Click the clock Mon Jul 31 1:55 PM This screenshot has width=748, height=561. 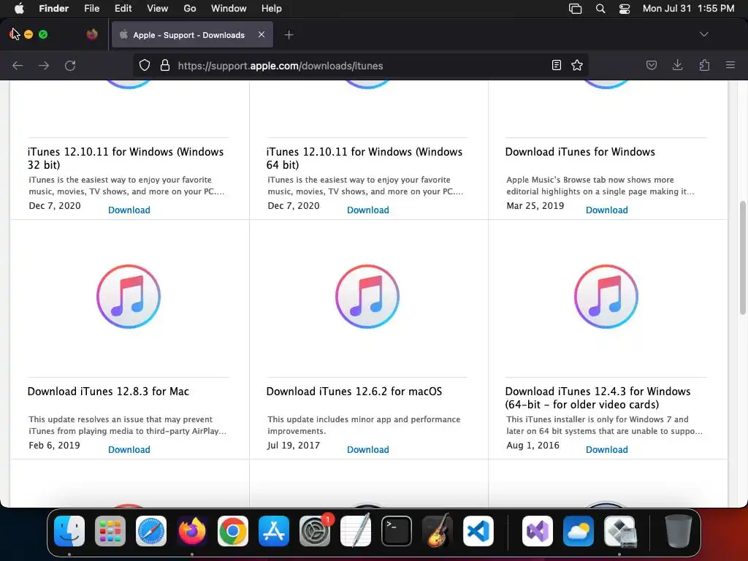coord(688,8)
